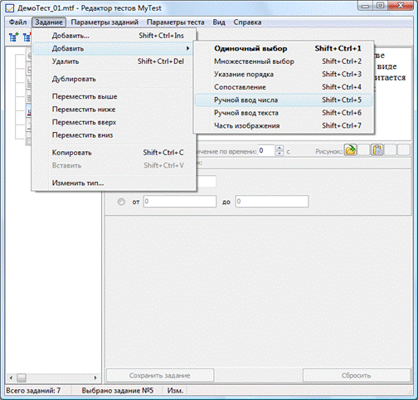Close the open Задание menu
The width and height of the screenshot is (418, 400).
tap(49, 22)
